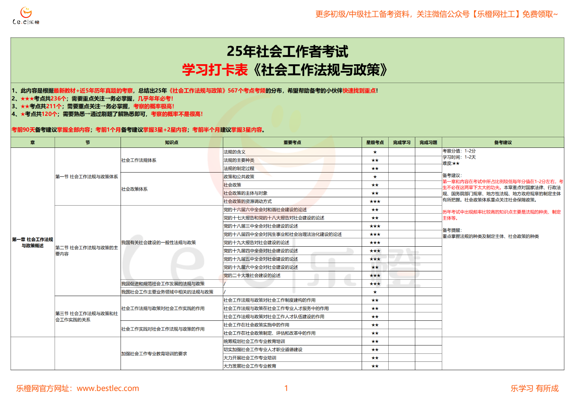This screenshot has height=404, width=575.
Task: Select 大力开展社会工作专业培训 row
Action: (x=292, y=358)
